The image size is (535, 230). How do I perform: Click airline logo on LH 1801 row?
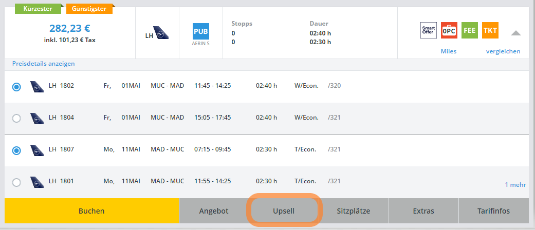(37, 181)
